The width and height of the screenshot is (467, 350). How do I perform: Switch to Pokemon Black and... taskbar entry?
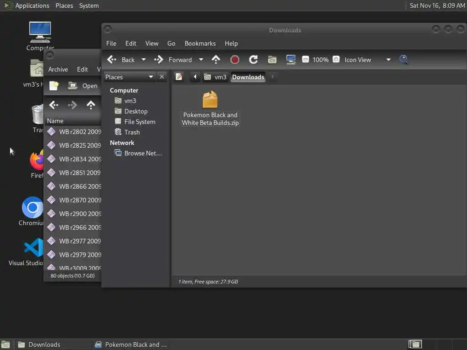pyautogui.click(x=131, y=345)
